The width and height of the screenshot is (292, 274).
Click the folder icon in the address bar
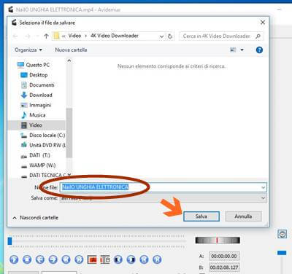pos(57,36)
